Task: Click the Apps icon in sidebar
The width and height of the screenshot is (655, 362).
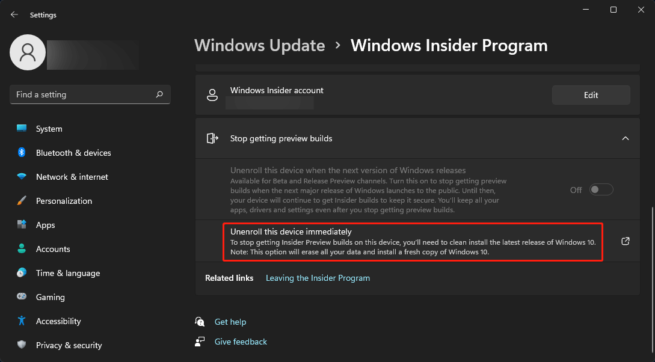Action: (22, 225)
